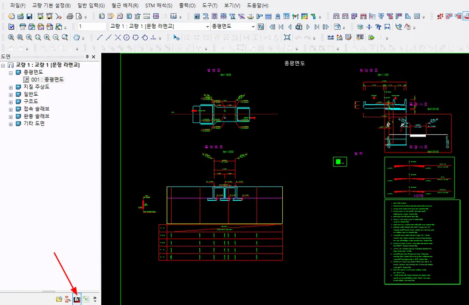Click the Excel export icon in panel footer
Viewport: 469px width, 305px height.
point(86,299)
